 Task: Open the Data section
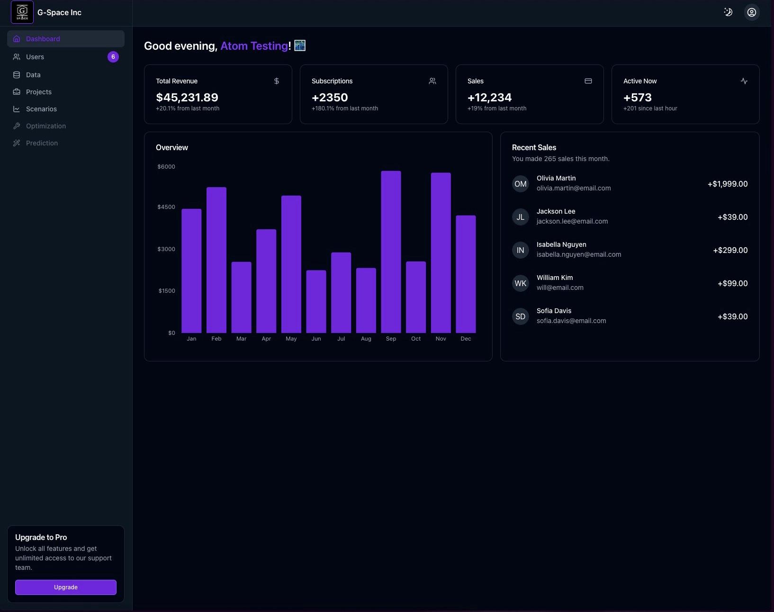click(x=66, y=75)
